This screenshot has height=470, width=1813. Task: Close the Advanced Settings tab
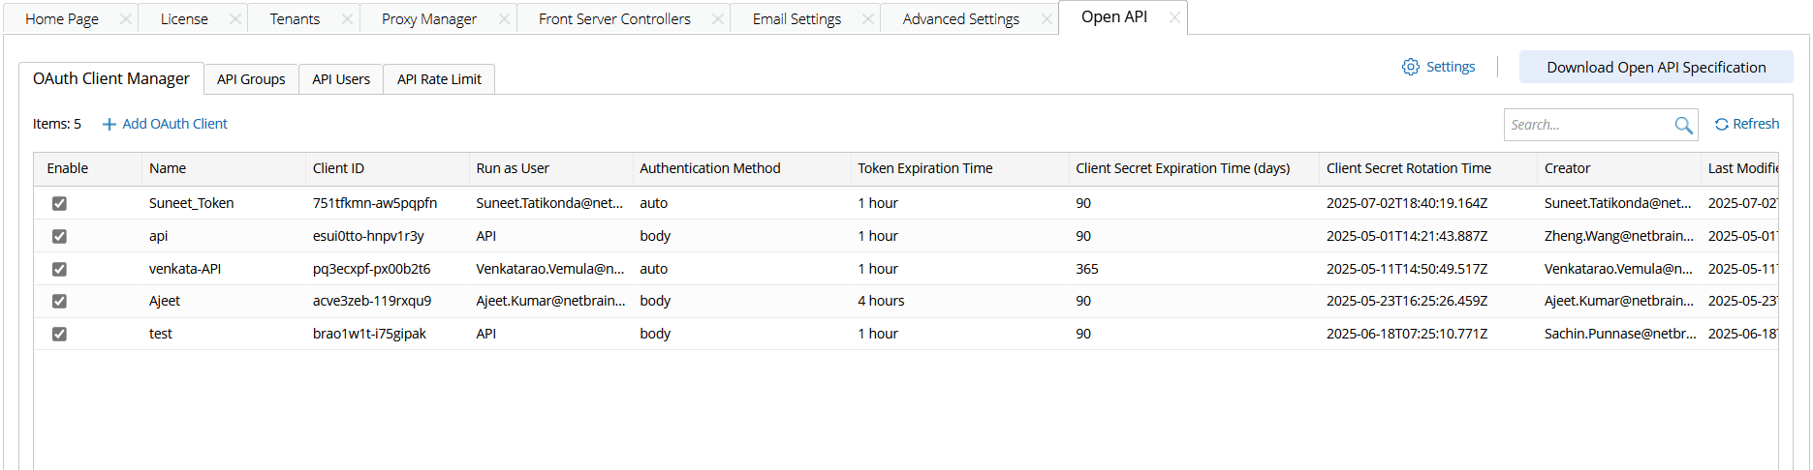pos(1047,18)
